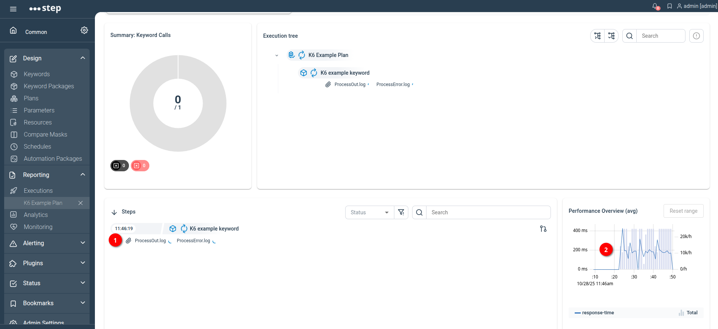Open ProcessError.log in Steps list
The width and height of the screenshot is (718, 329).
pos(193,241)
